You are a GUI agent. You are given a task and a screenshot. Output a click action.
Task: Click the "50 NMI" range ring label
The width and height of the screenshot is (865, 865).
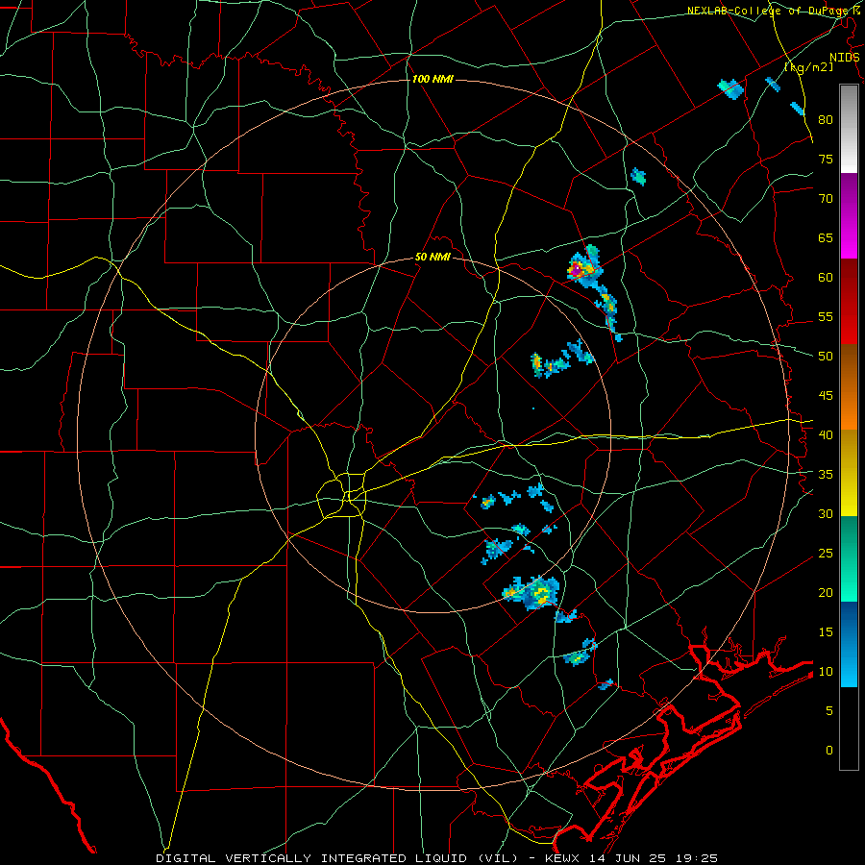tap(432, 257)
